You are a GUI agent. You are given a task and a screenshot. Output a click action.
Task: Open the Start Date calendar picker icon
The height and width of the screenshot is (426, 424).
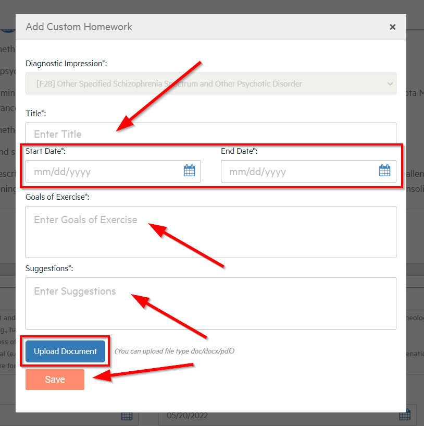tap(189, 171)
